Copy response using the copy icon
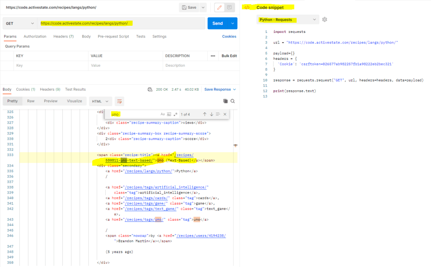Screen dimensions: 431x267 coord(225,101)
